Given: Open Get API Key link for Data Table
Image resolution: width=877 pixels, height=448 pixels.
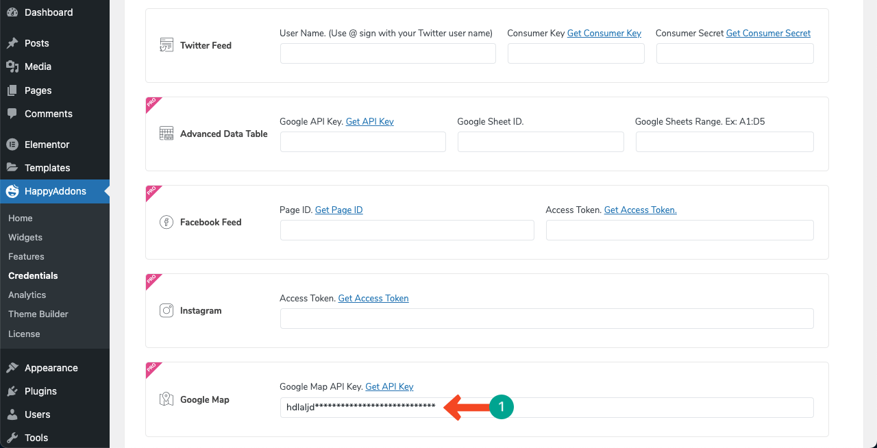Looking at the screenshot, I should pos(370,121).
